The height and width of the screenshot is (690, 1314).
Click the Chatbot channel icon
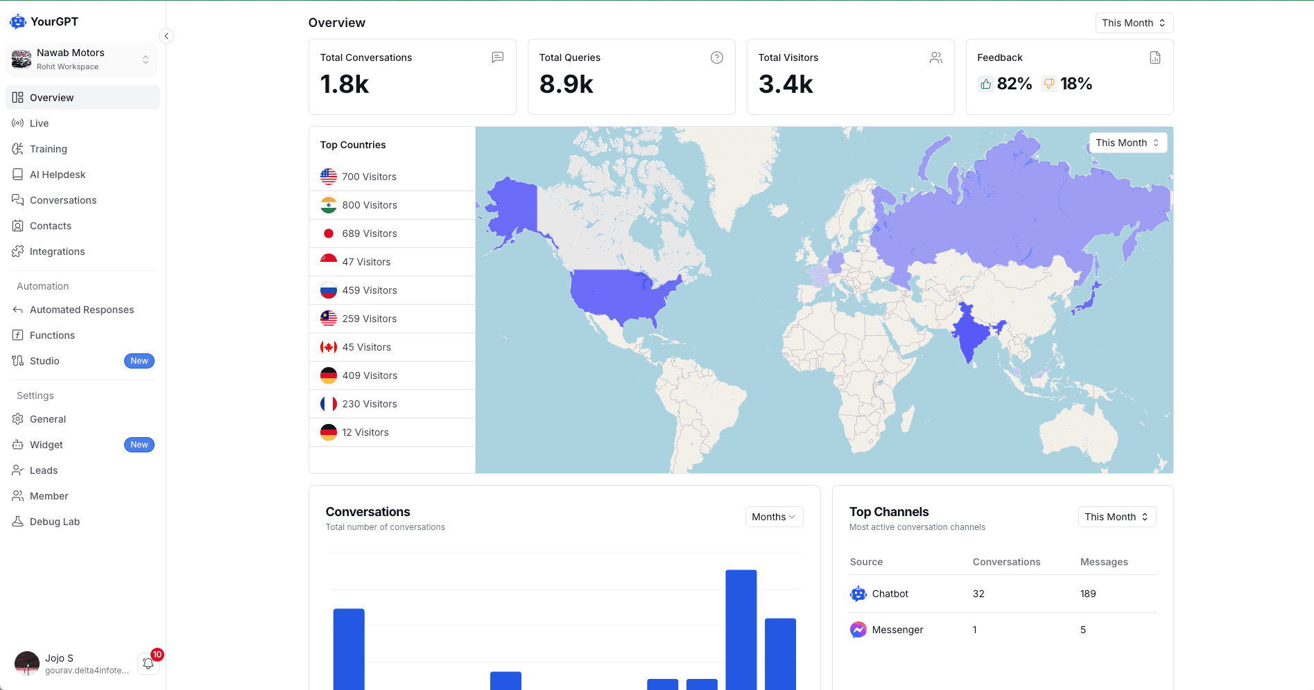click(x=858, y=594)
